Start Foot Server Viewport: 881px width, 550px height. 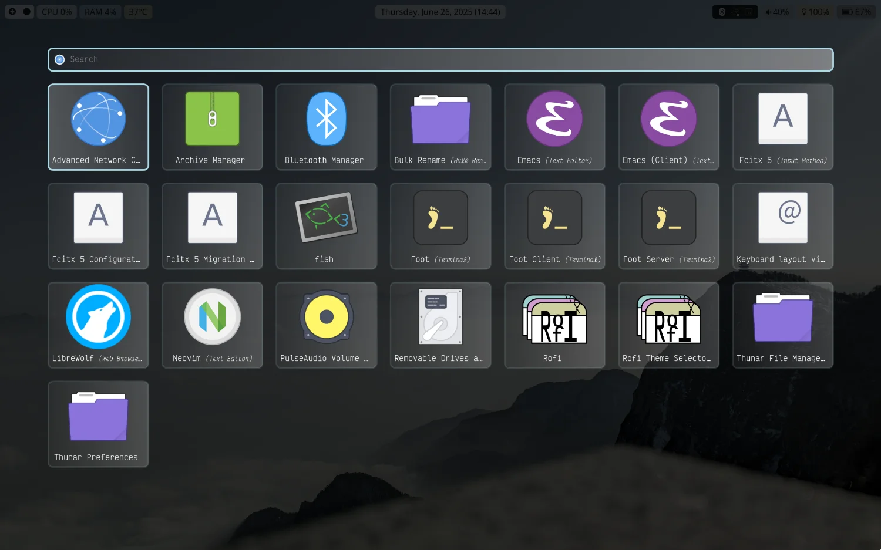(x=668, y=226)
